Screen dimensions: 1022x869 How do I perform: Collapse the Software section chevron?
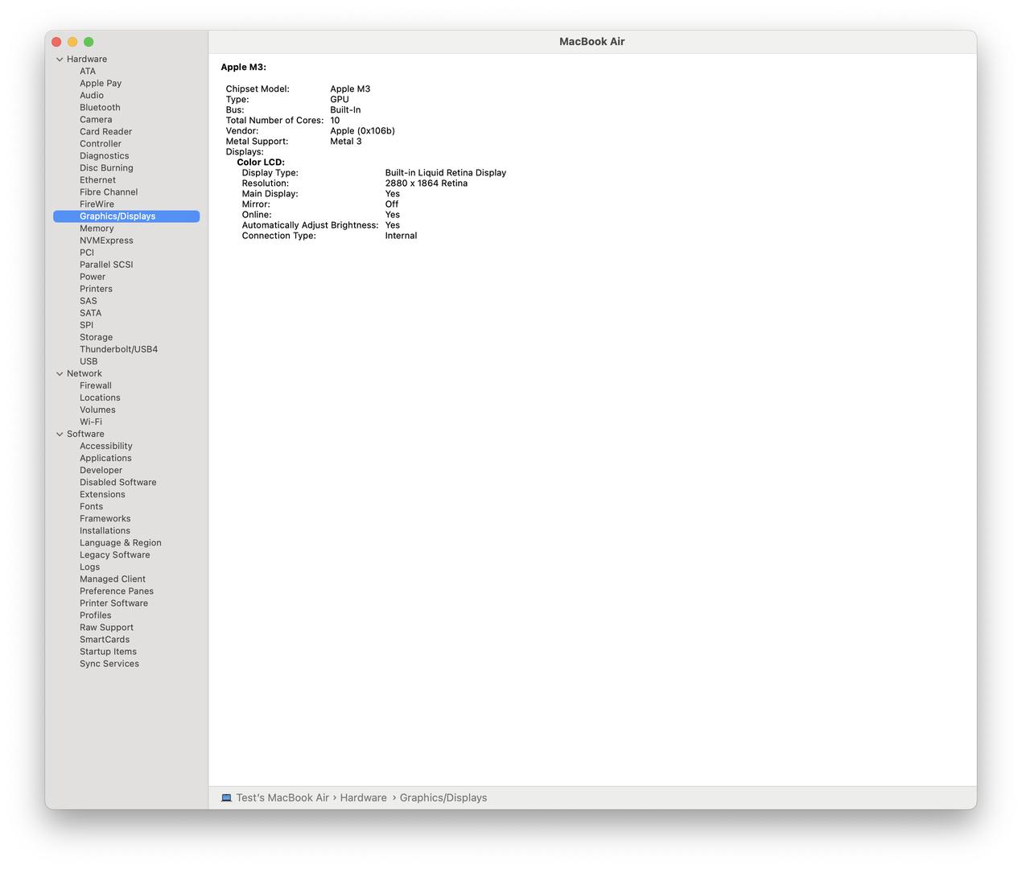60,434
